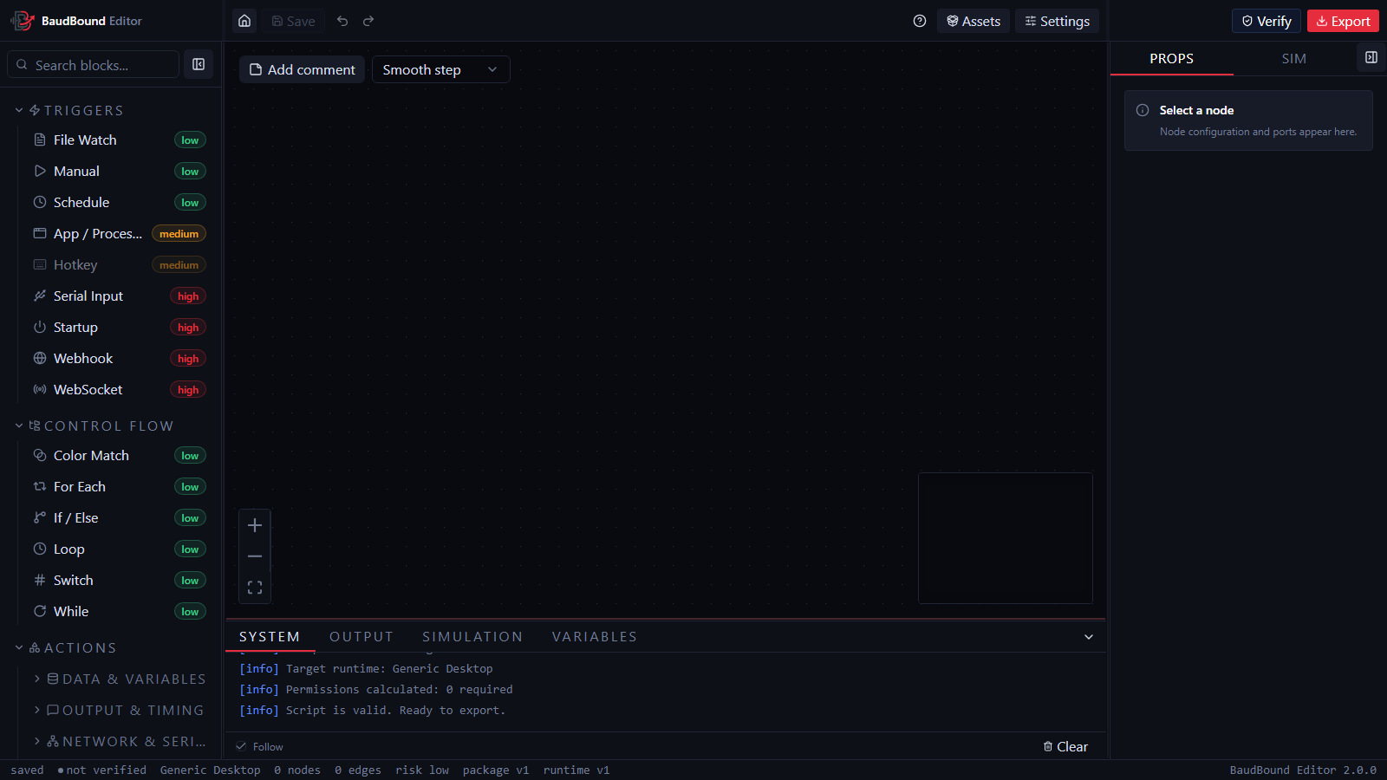The height and width of the screenshot is (780, 1387).
Task: Click the Save button
Action: 294,21
